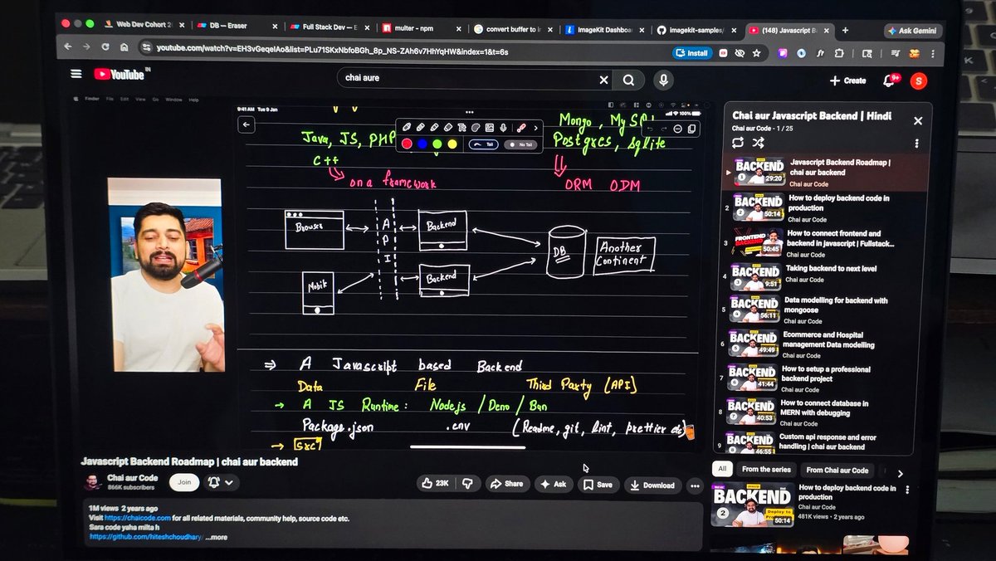This screenshot has width=996, height=561.
Task: Open the github.com/hiteshchoudhary link
Action: click(145, 537)
